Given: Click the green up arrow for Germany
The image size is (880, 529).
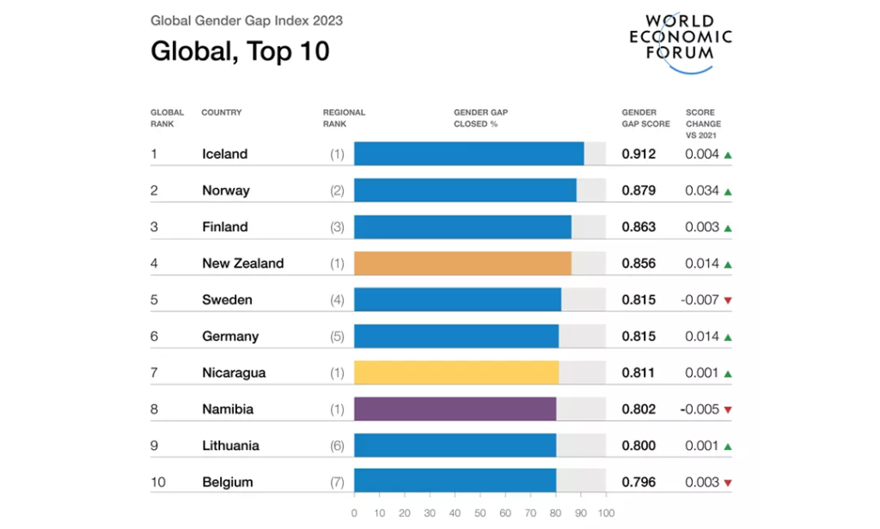Looking at the screenshot, I should (x=729, y=336).
